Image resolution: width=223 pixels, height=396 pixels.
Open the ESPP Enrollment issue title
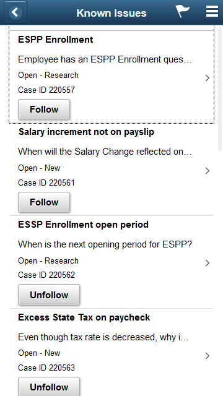pos(56,40)
